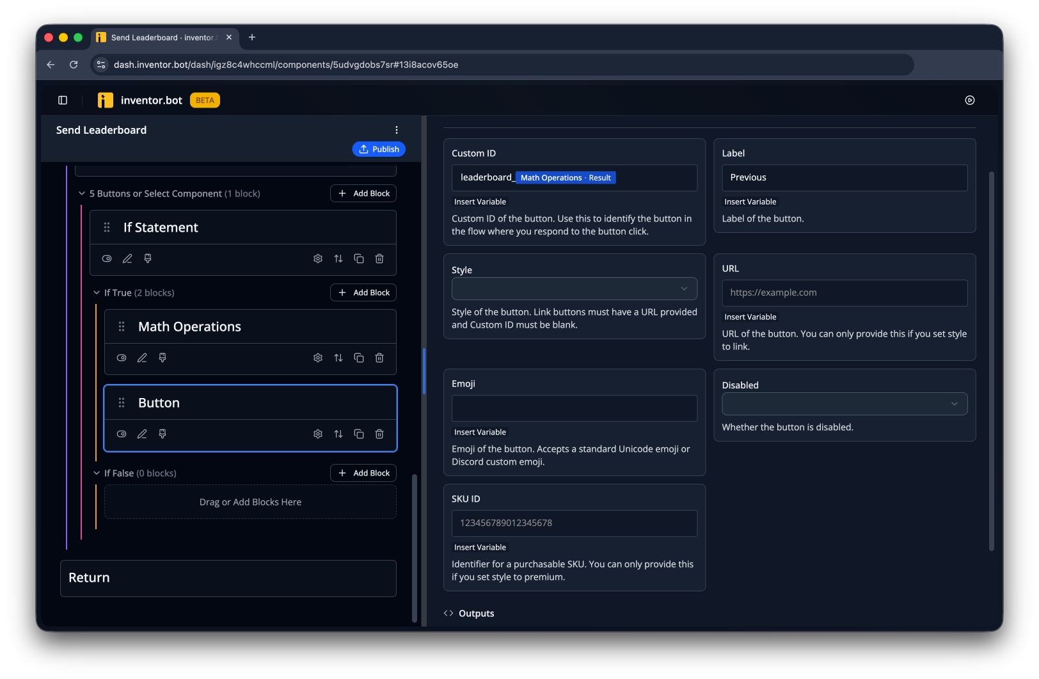
Task: Click Insert Variable under SKU ID
Action: [x=480, y=547]
